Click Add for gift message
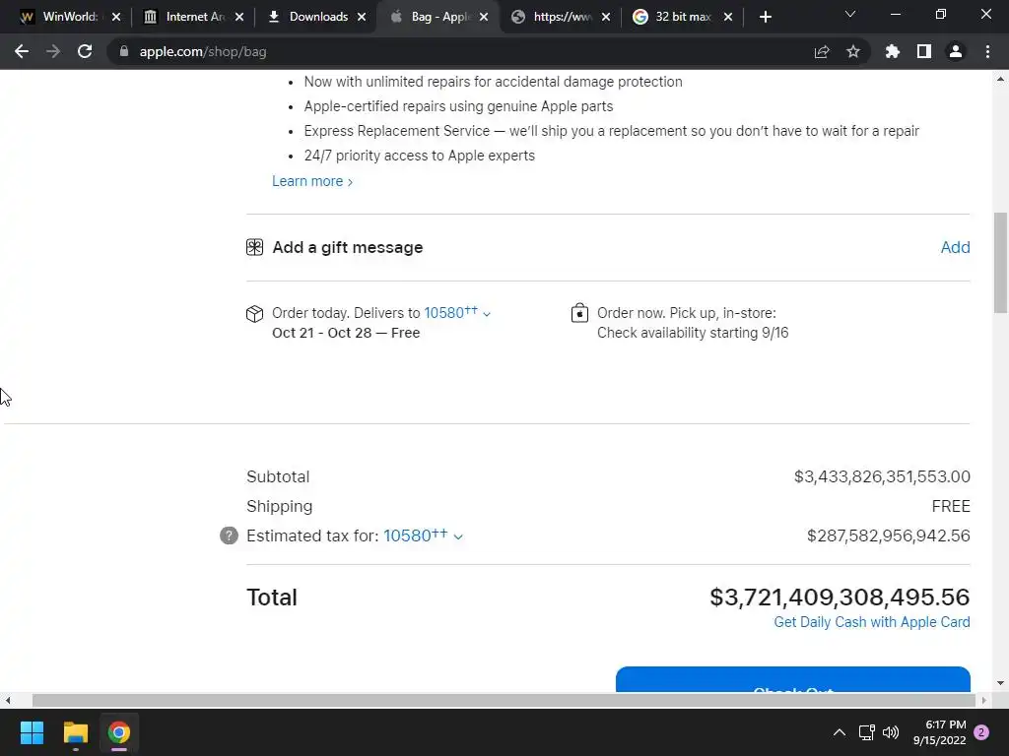This screenshot has height=756, width=1009. pyautogui.click(x=955, y=247)
